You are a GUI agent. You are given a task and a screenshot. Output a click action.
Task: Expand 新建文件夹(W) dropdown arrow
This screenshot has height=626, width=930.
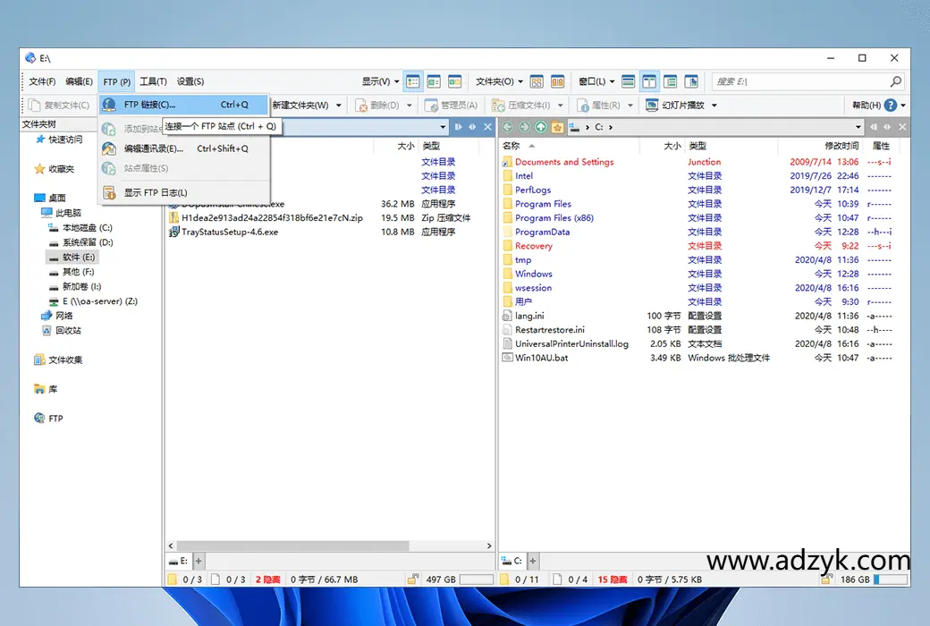coord(339,105)
